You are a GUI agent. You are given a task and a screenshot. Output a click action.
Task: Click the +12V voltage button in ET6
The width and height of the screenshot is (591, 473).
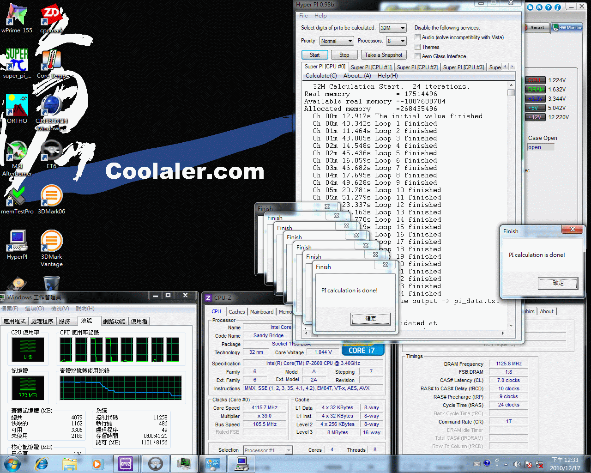pyautogui.click(x=536, y=117)
